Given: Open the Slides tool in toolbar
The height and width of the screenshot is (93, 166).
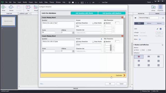Looking at the screenshot, I should tap(3, 7).
